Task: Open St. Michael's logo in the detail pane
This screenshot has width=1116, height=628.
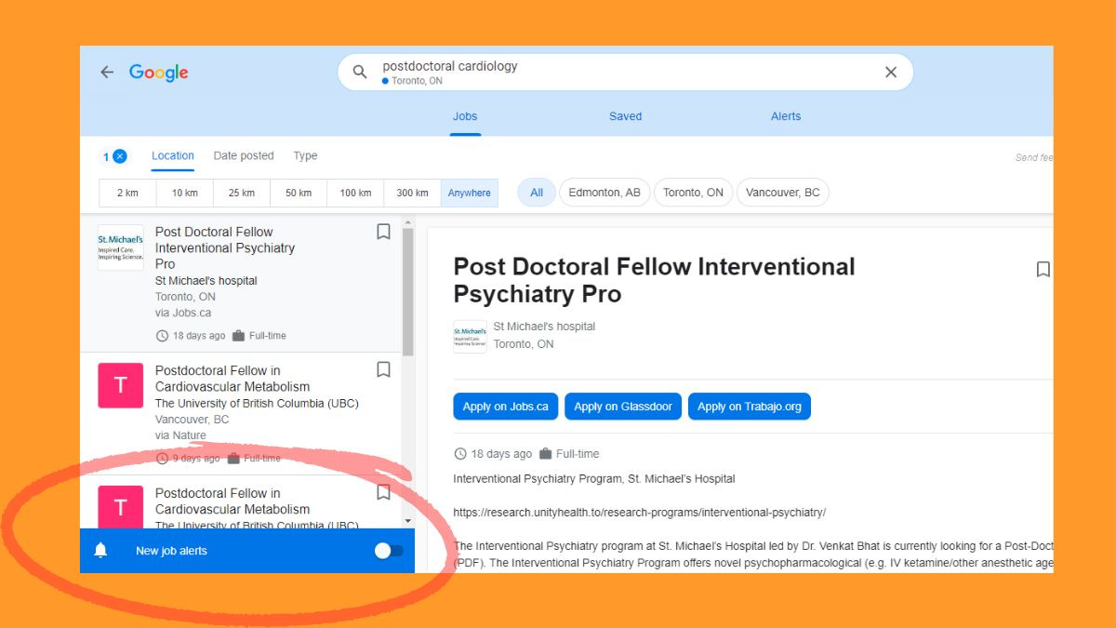Action: coord(470,337)
